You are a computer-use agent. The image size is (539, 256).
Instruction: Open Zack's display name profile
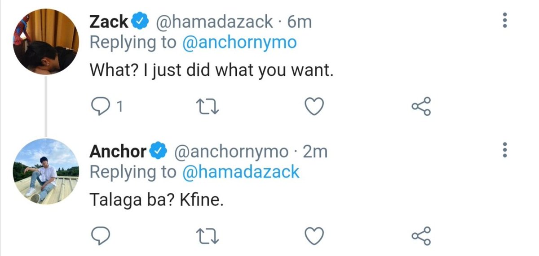[x=110, y=21]
